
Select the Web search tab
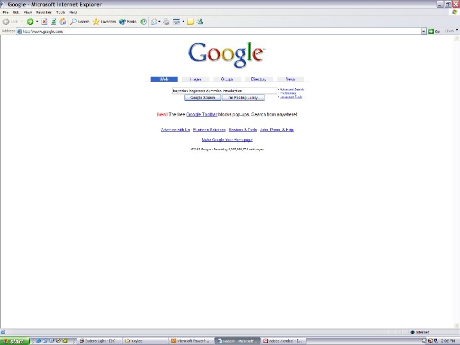tap(164, 79)
